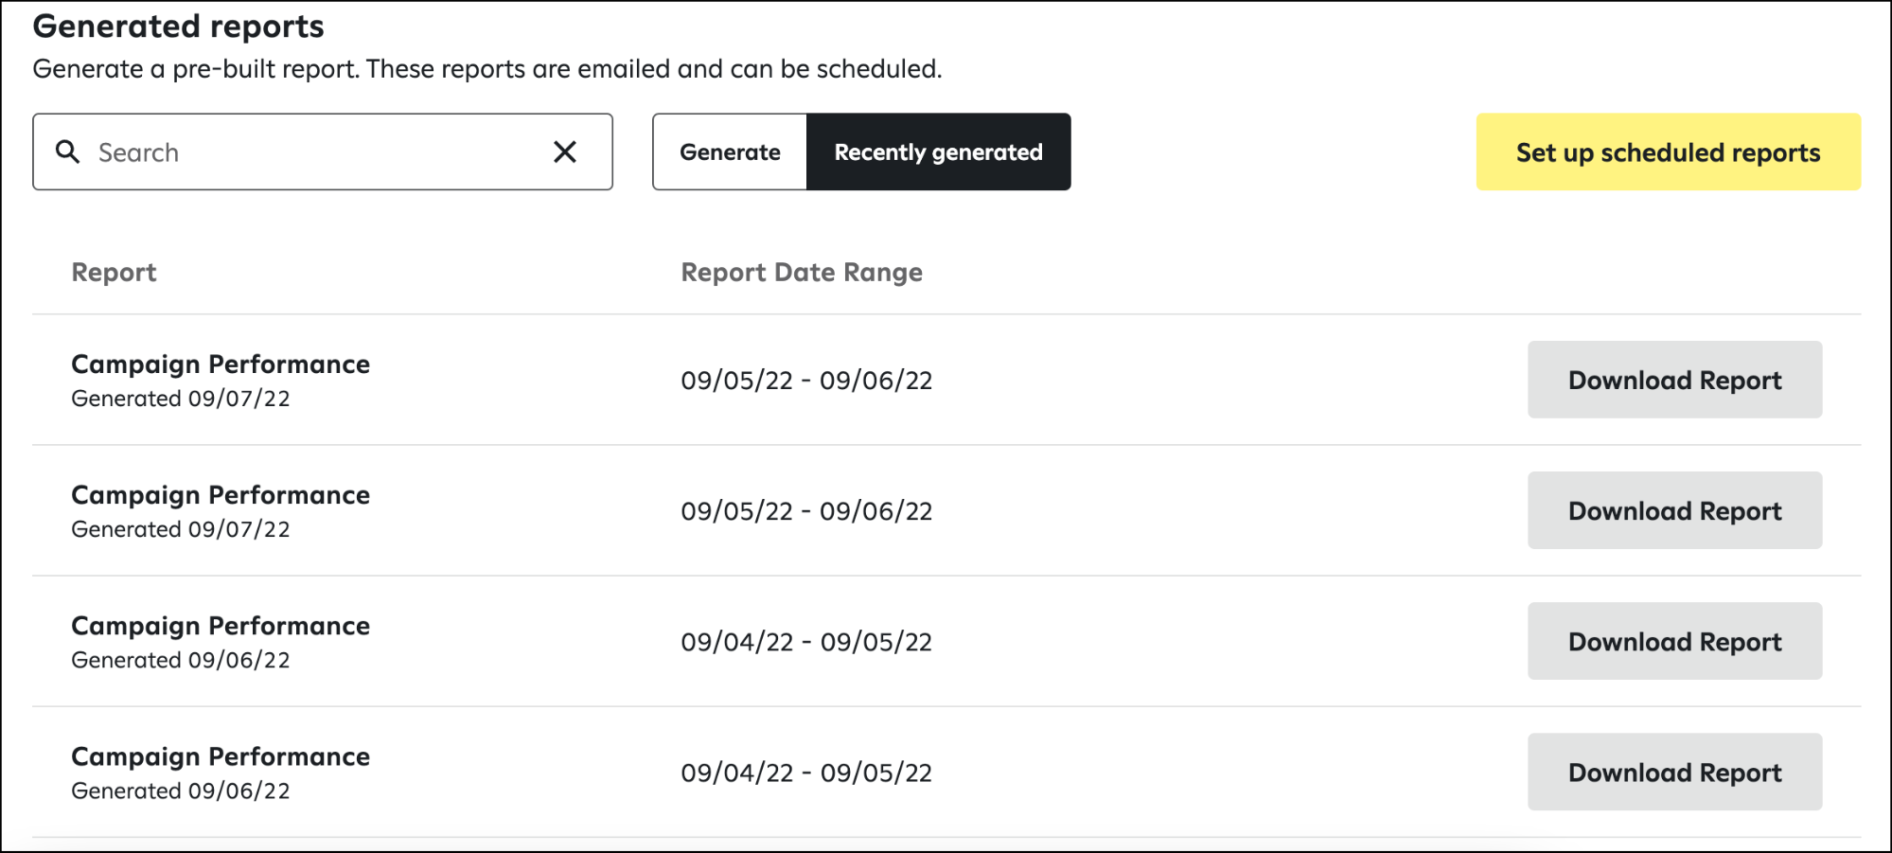This screenshot has width=1892, height=853.
Task: Click the 'Generate a pre-built report' description text
Action: tap(487, 69)
